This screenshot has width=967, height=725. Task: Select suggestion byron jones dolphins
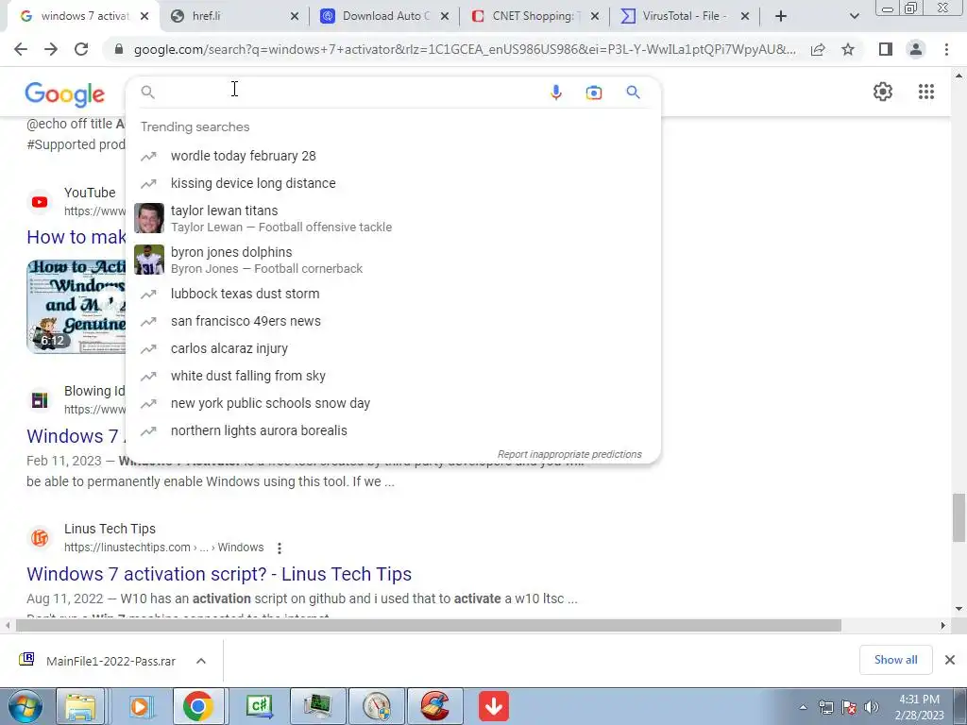tap(393, 260)
